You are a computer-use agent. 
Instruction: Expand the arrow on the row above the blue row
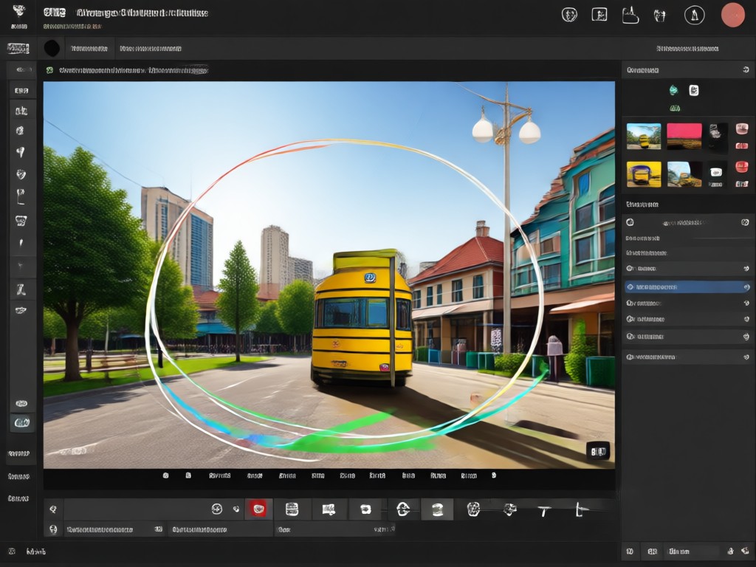click(x=746, y=269)
